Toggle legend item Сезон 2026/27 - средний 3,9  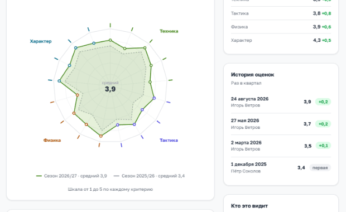click(71, 176)
